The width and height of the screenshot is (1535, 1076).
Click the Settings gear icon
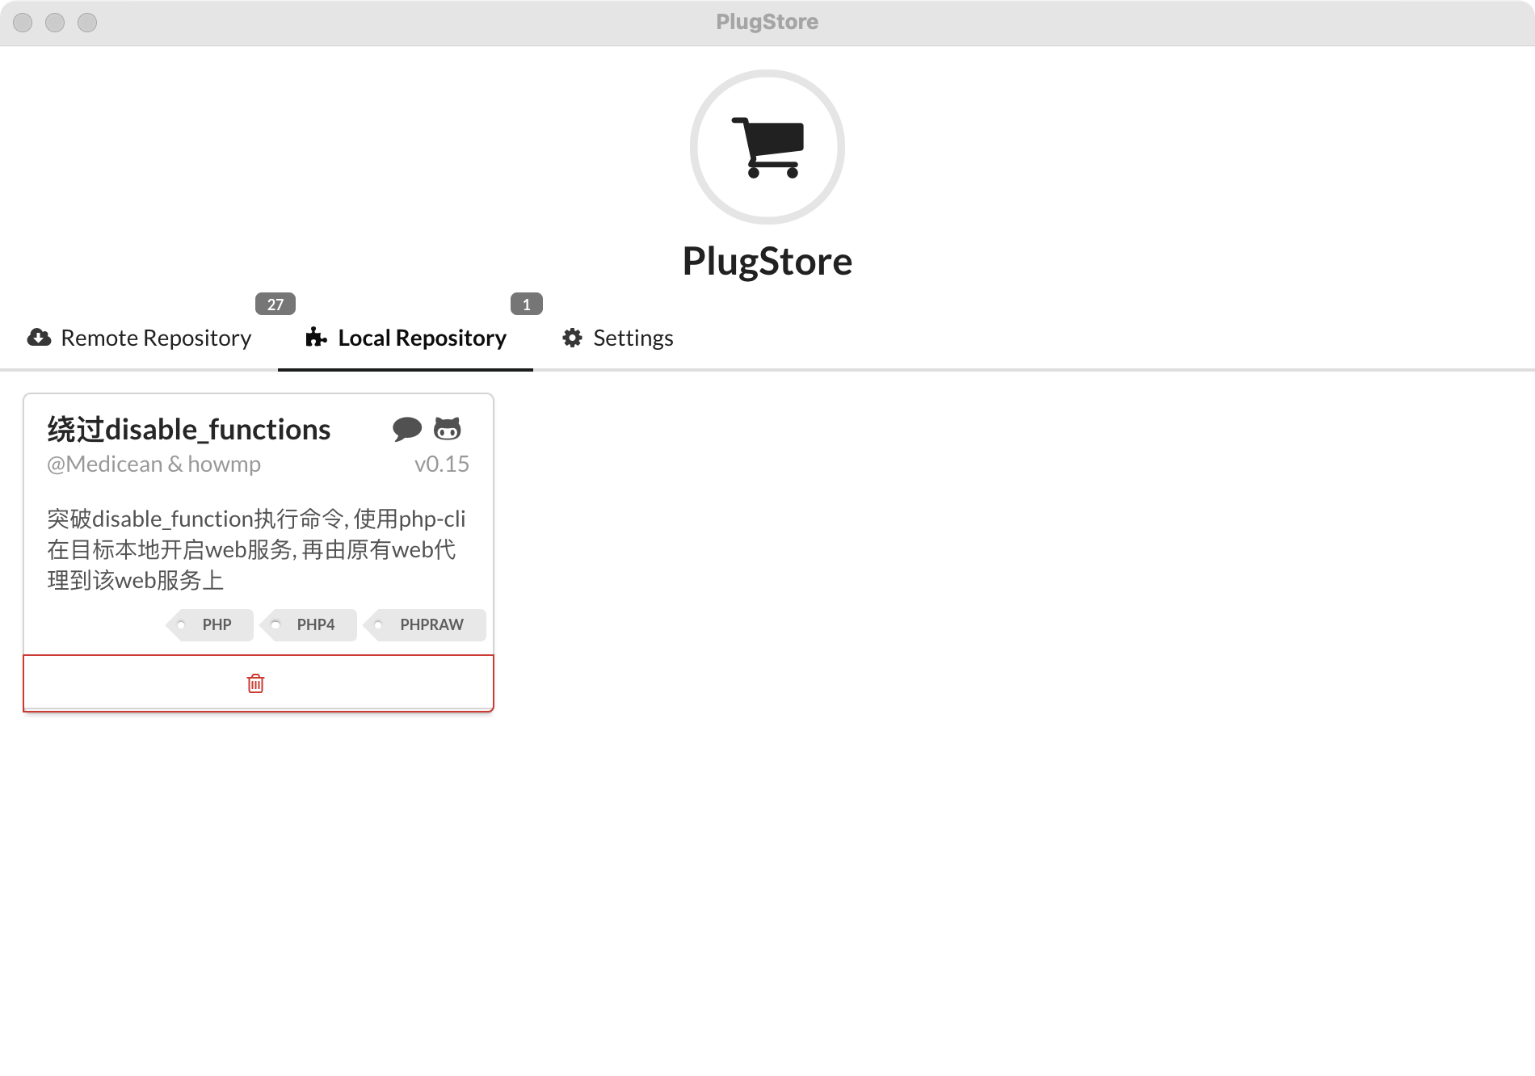coord(572,338)
